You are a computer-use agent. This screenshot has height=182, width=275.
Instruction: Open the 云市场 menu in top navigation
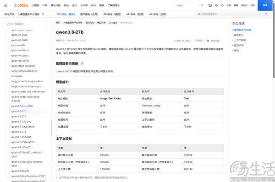click(84, 5)
